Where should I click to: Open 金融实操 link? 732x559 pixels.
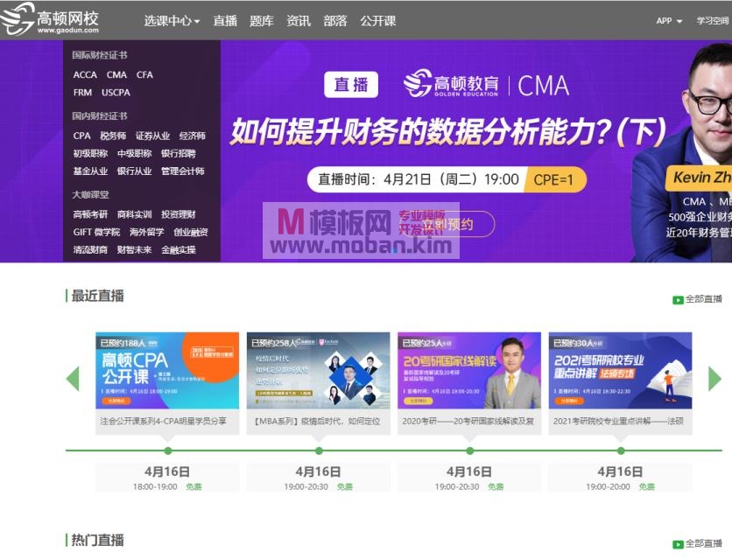click(x=179, y=250)
